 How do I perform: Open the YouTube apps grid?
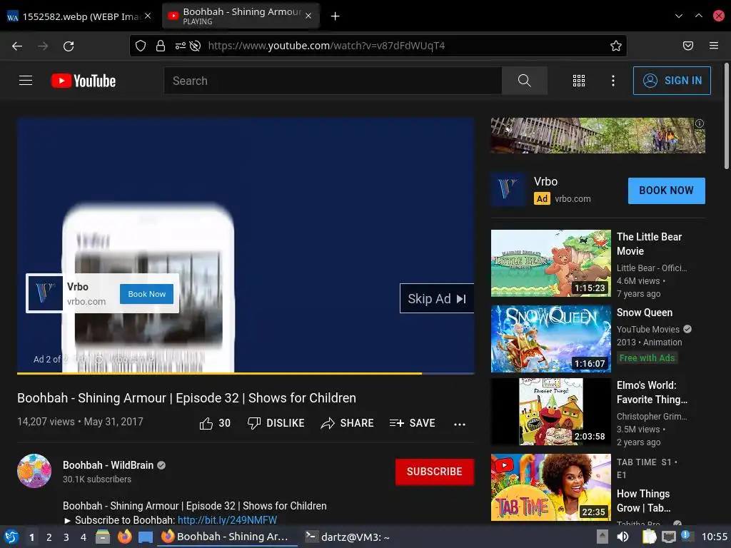point(578,81)
